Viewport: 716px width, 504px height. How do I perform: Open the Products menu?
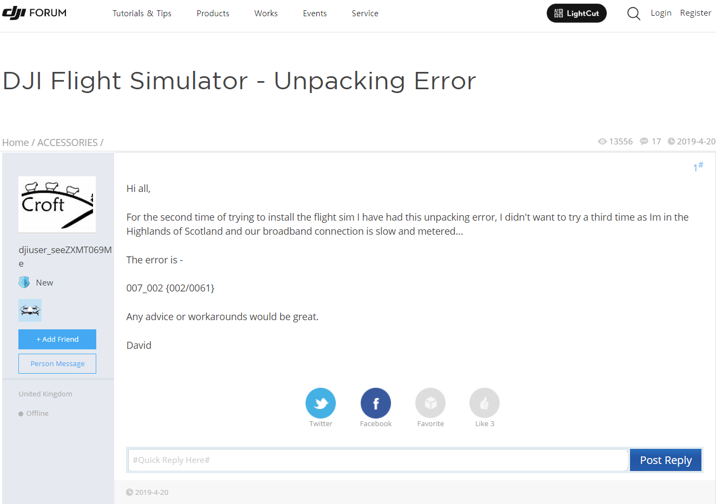click(213, 14)
